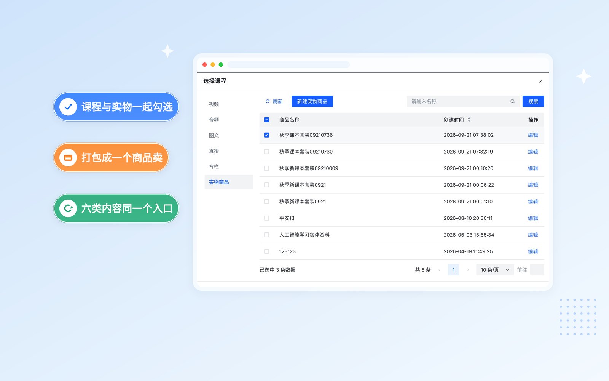
Task: Click 编辑 for 秋季课本套装09210736
Action: [533, 135]
